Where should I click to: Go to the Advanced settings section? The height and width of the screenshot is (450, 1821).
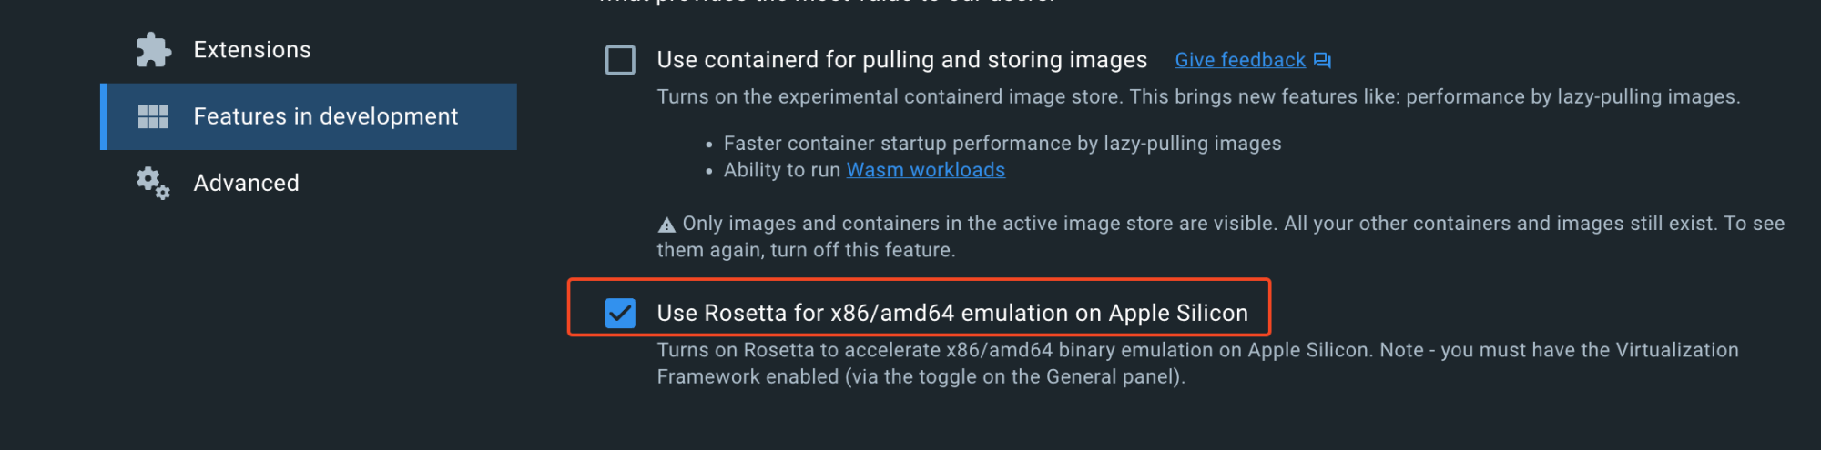click(x=246, y=183)
